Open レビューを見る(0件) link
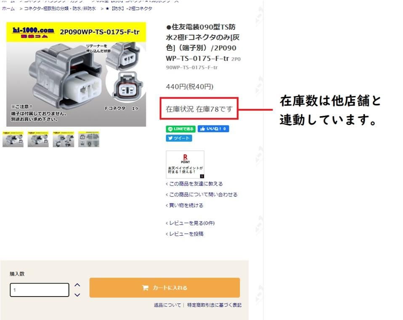This screenshot has width=403, height=320. [x=191, y=223]
